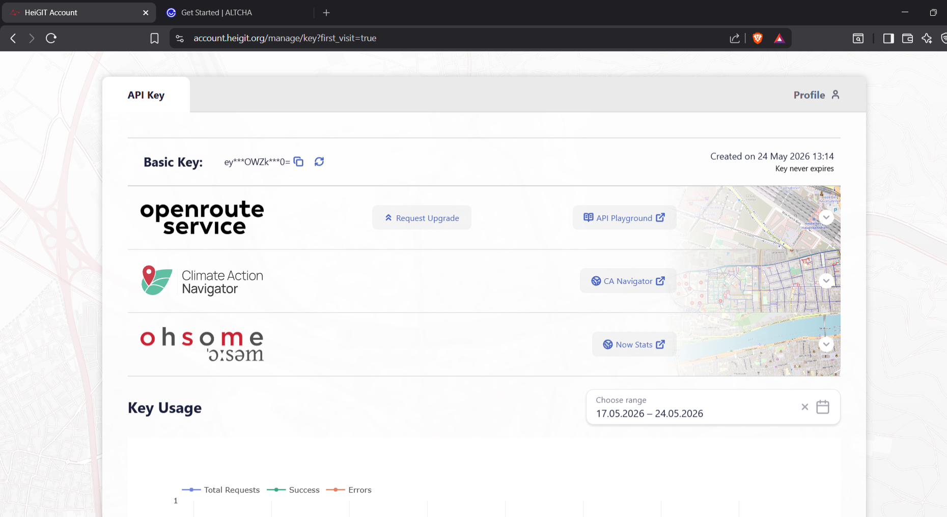Open Brave Rewards triangle icon
The width and height of the screenshot is (947, 517).
pyautogui.click(x=779, y=38)
